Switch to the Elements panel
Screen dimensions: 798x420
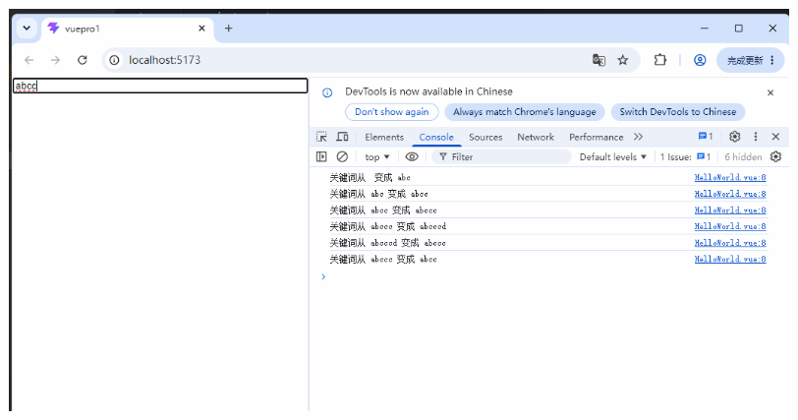click(384, 137)
